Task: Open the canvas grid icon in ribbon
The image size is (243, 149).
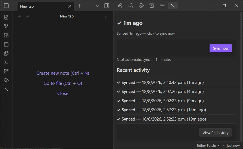Action: pyautogui.click(x=6, y=35)
